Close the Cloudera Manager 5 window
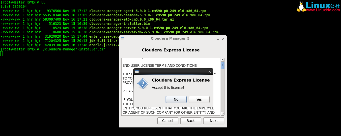The width and height of the screenshot is (341, 136). 223,39
